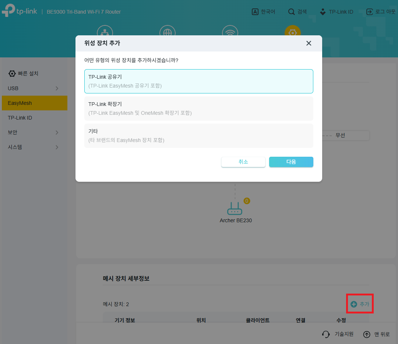The image size is (398, 344).
Task: Click the 기기 정보 column header
Action: pos(125,320)
